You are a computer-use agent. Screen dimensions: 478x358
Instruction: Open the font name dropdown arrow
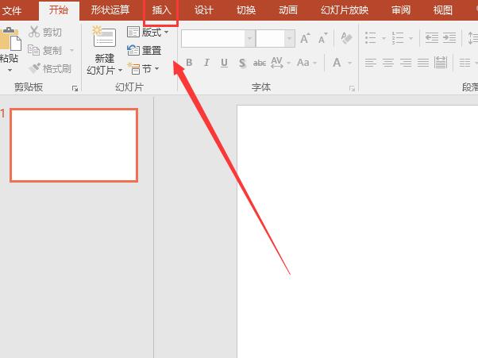(x=250, y=38)
